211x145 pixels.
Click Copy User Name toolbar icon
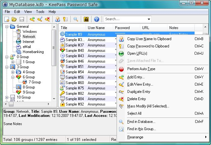click(58, 19)
